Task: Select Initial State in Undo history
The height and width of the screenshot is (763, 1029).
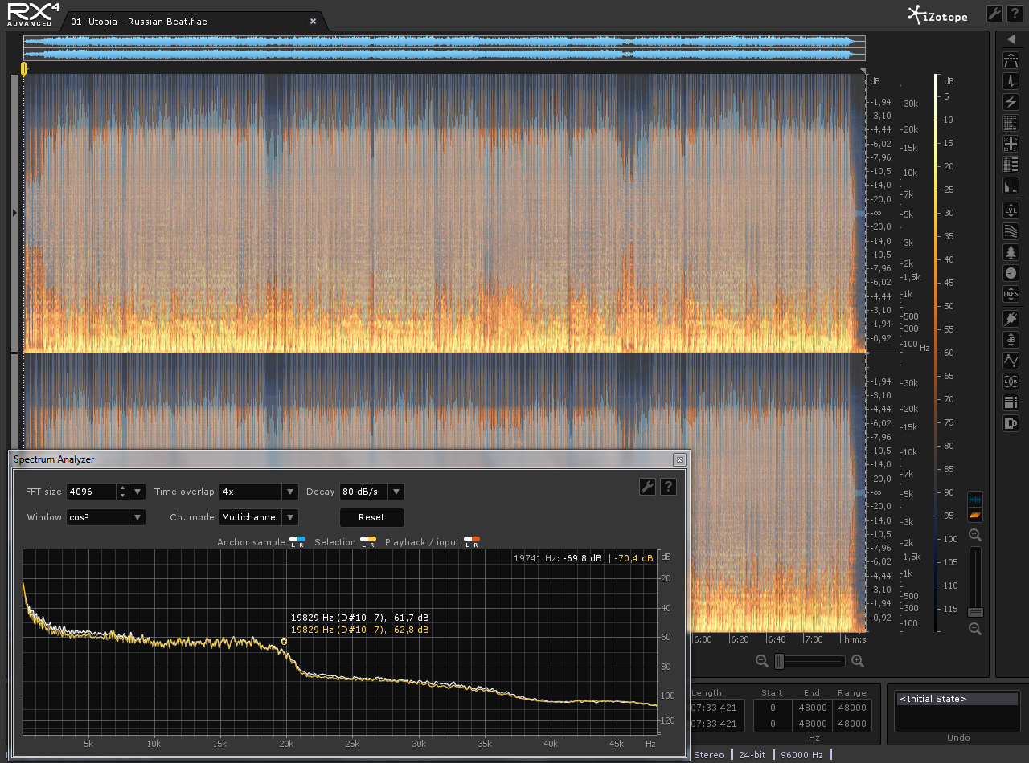Action: (957, 699)
